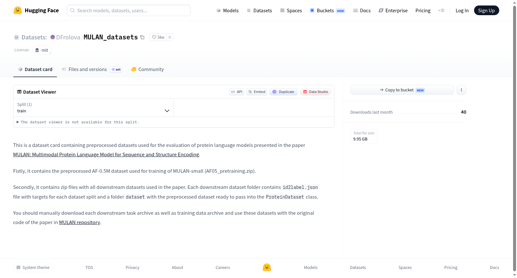Copy dataset name with copy icon
This screenshot has width=517, height=278.
142,37
